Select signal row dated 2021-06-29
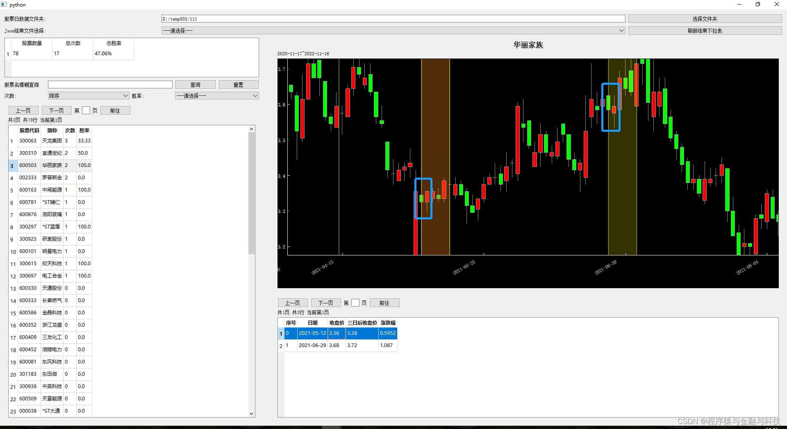This screenshot has height=429, width=787. [x=338, y=345]
